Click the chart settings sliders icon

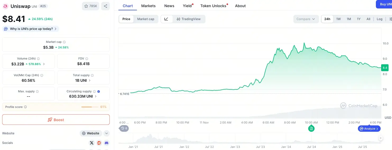point(390,19)
